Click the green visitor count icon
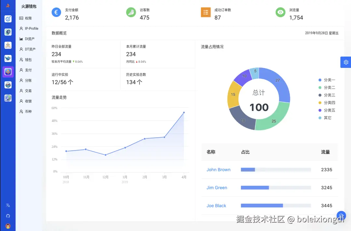This screenshot has height=231, width=351. pyautogui.click(x=131, y=12)
